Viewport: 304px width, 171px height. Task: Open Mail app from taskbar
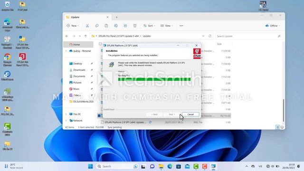coord(187,166)
